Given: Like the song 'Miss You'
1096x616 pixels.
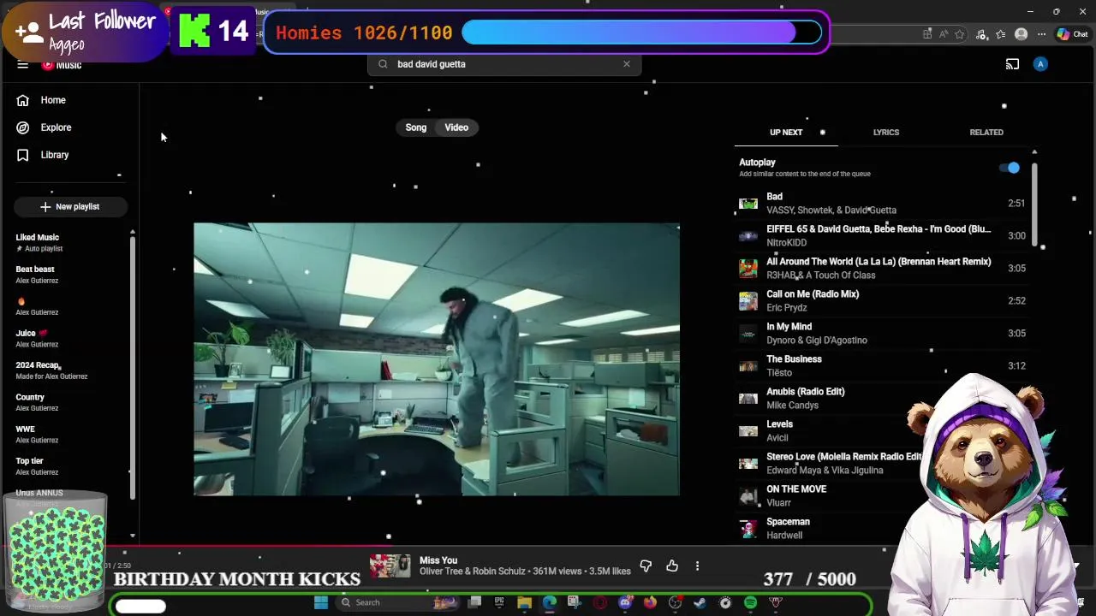Looking at the screenshot, I should tap(672, 566).
